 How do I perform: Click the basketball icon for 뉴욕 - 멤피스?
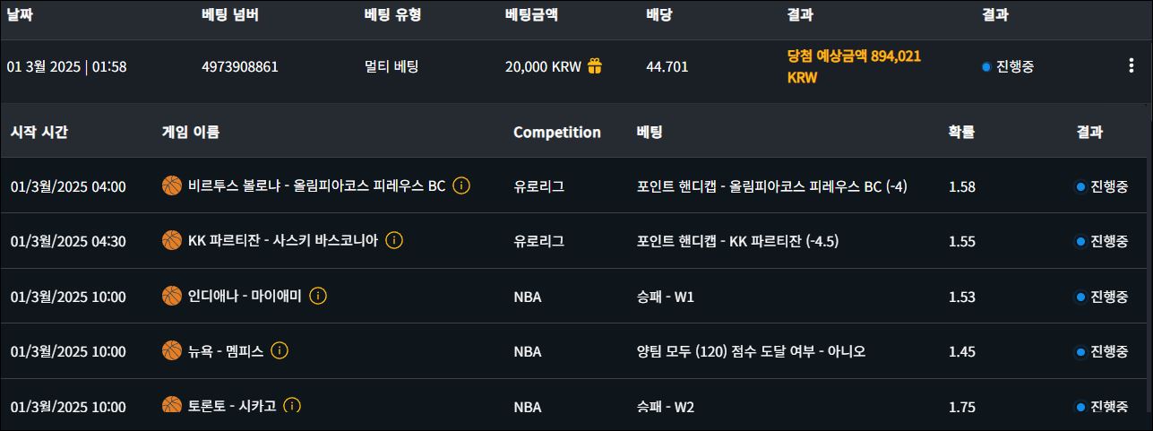pyautogui.click(x=172, y=351)
